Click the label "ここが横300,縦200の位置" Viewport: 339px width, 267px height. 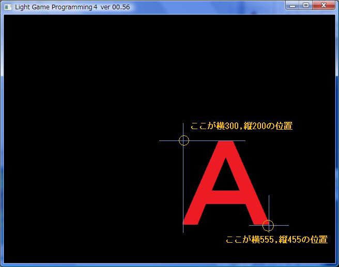pos(241,126)
